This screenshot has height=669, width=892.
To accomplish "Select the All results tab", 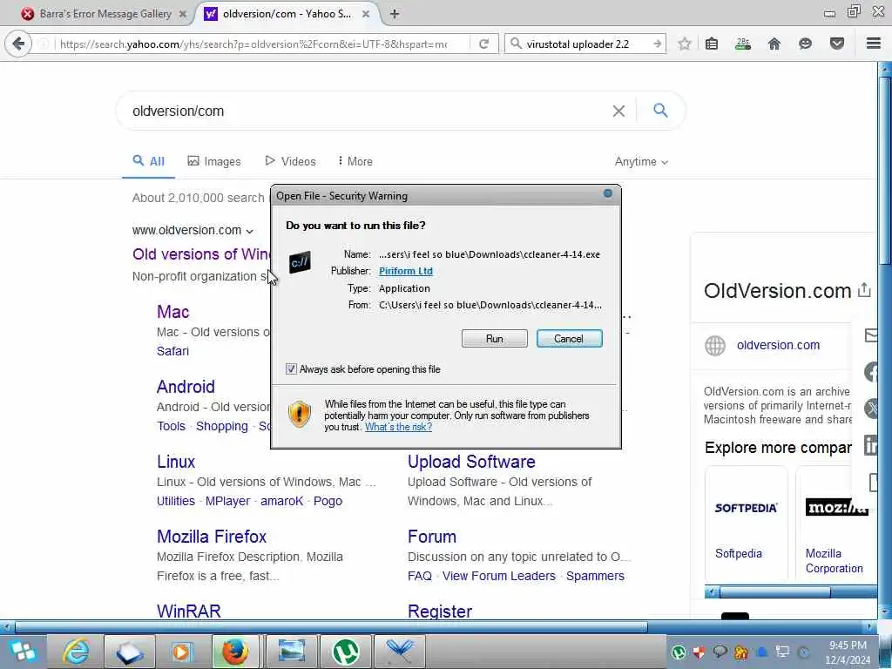I will click(148, 161).
